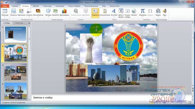
Task: Select the Надпись text box tool
Action: click(95, 13)
